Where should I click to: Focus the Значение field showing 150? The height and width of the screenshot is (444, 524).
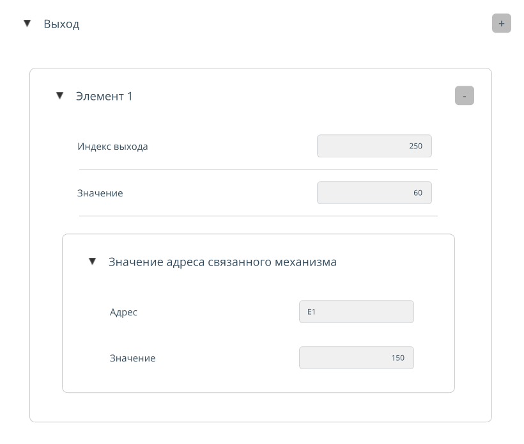coord(356,358)
